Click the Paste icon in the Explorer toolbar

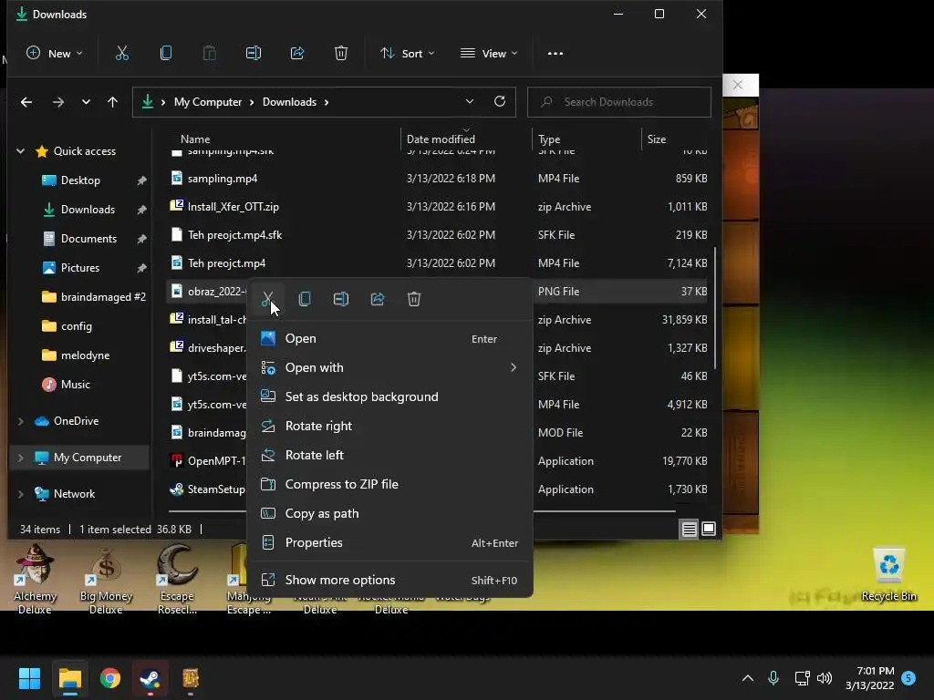point(209,54)
